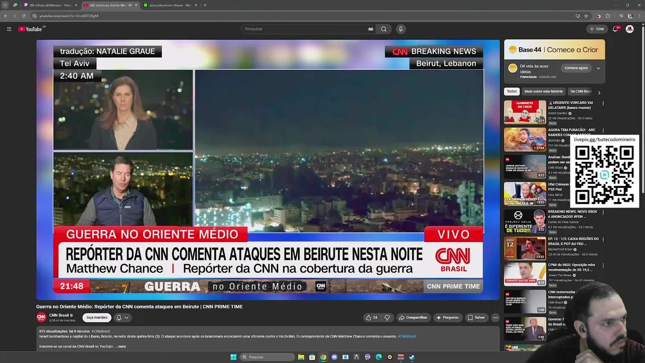This screenshot has height=363, width=645.
Task: Open the EP. 12 CAIXA REGIÕES DO BRASIL video
Action: [x=525, y=248]
